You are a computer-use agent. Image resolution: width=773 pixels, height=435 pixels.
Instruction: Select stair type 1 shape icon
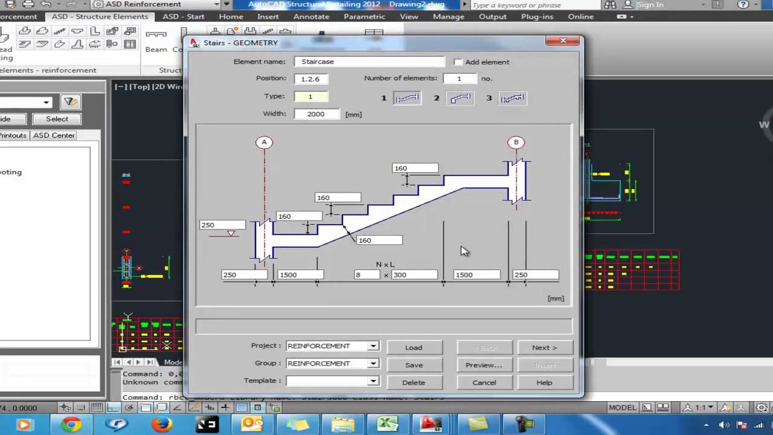pyautogui.click(x=406, y=97)
